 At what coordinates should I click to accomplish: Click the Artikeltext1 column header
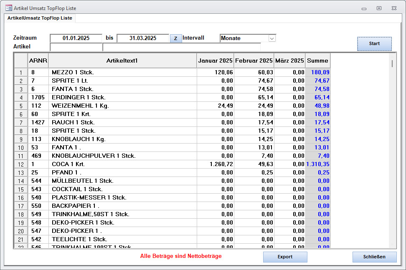click(x=122, y=61)
